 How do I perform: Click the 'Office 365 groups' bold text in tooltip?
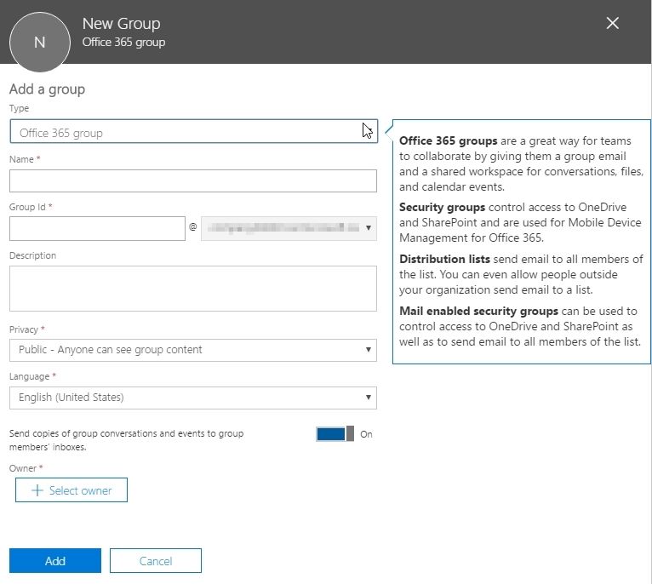coord(449,141)
